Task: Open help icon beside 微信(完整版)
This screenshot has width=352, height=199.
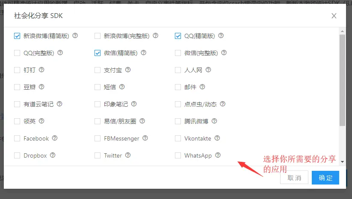Action: [224, 53]
